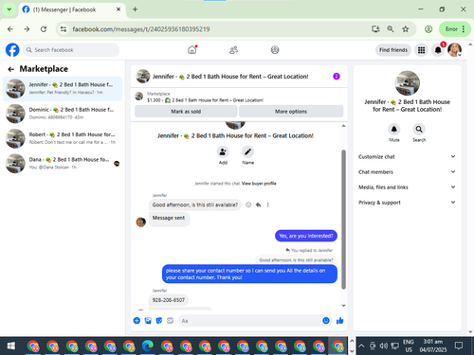The image size is (474, 355).
Task: Open the Facebook logo home link
Action: coord(12,50)
